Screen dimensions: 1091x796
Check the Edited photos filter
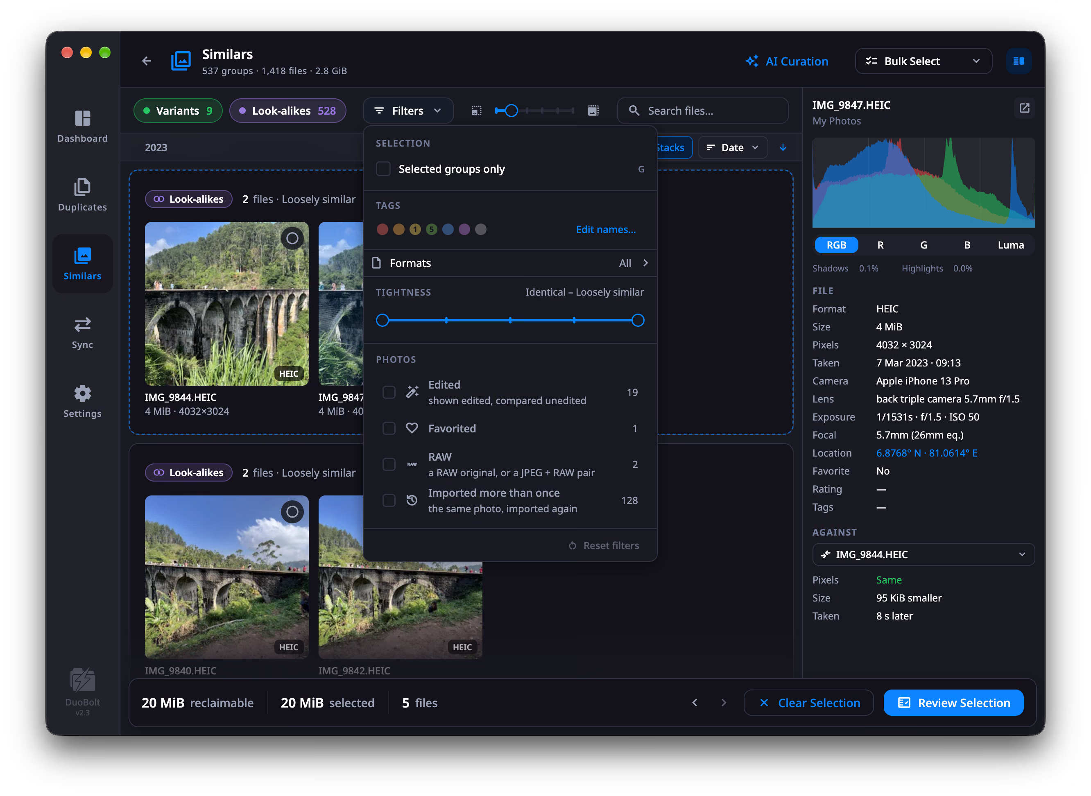tap(389, 392)
